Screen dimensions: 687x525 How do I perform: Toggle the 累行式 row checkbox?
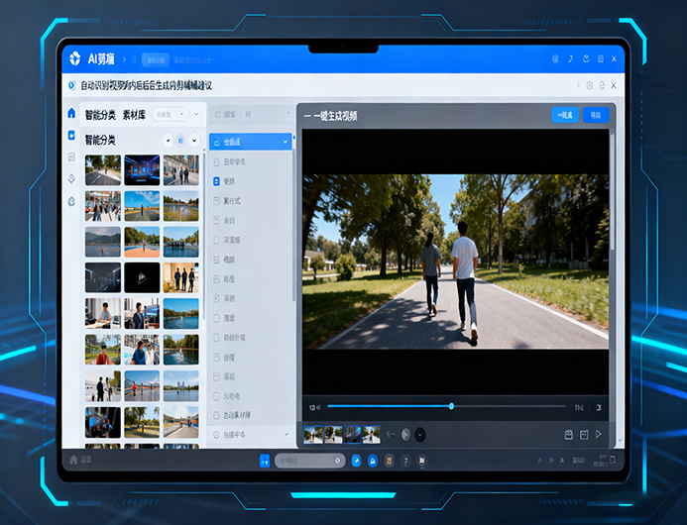point(216,201)
